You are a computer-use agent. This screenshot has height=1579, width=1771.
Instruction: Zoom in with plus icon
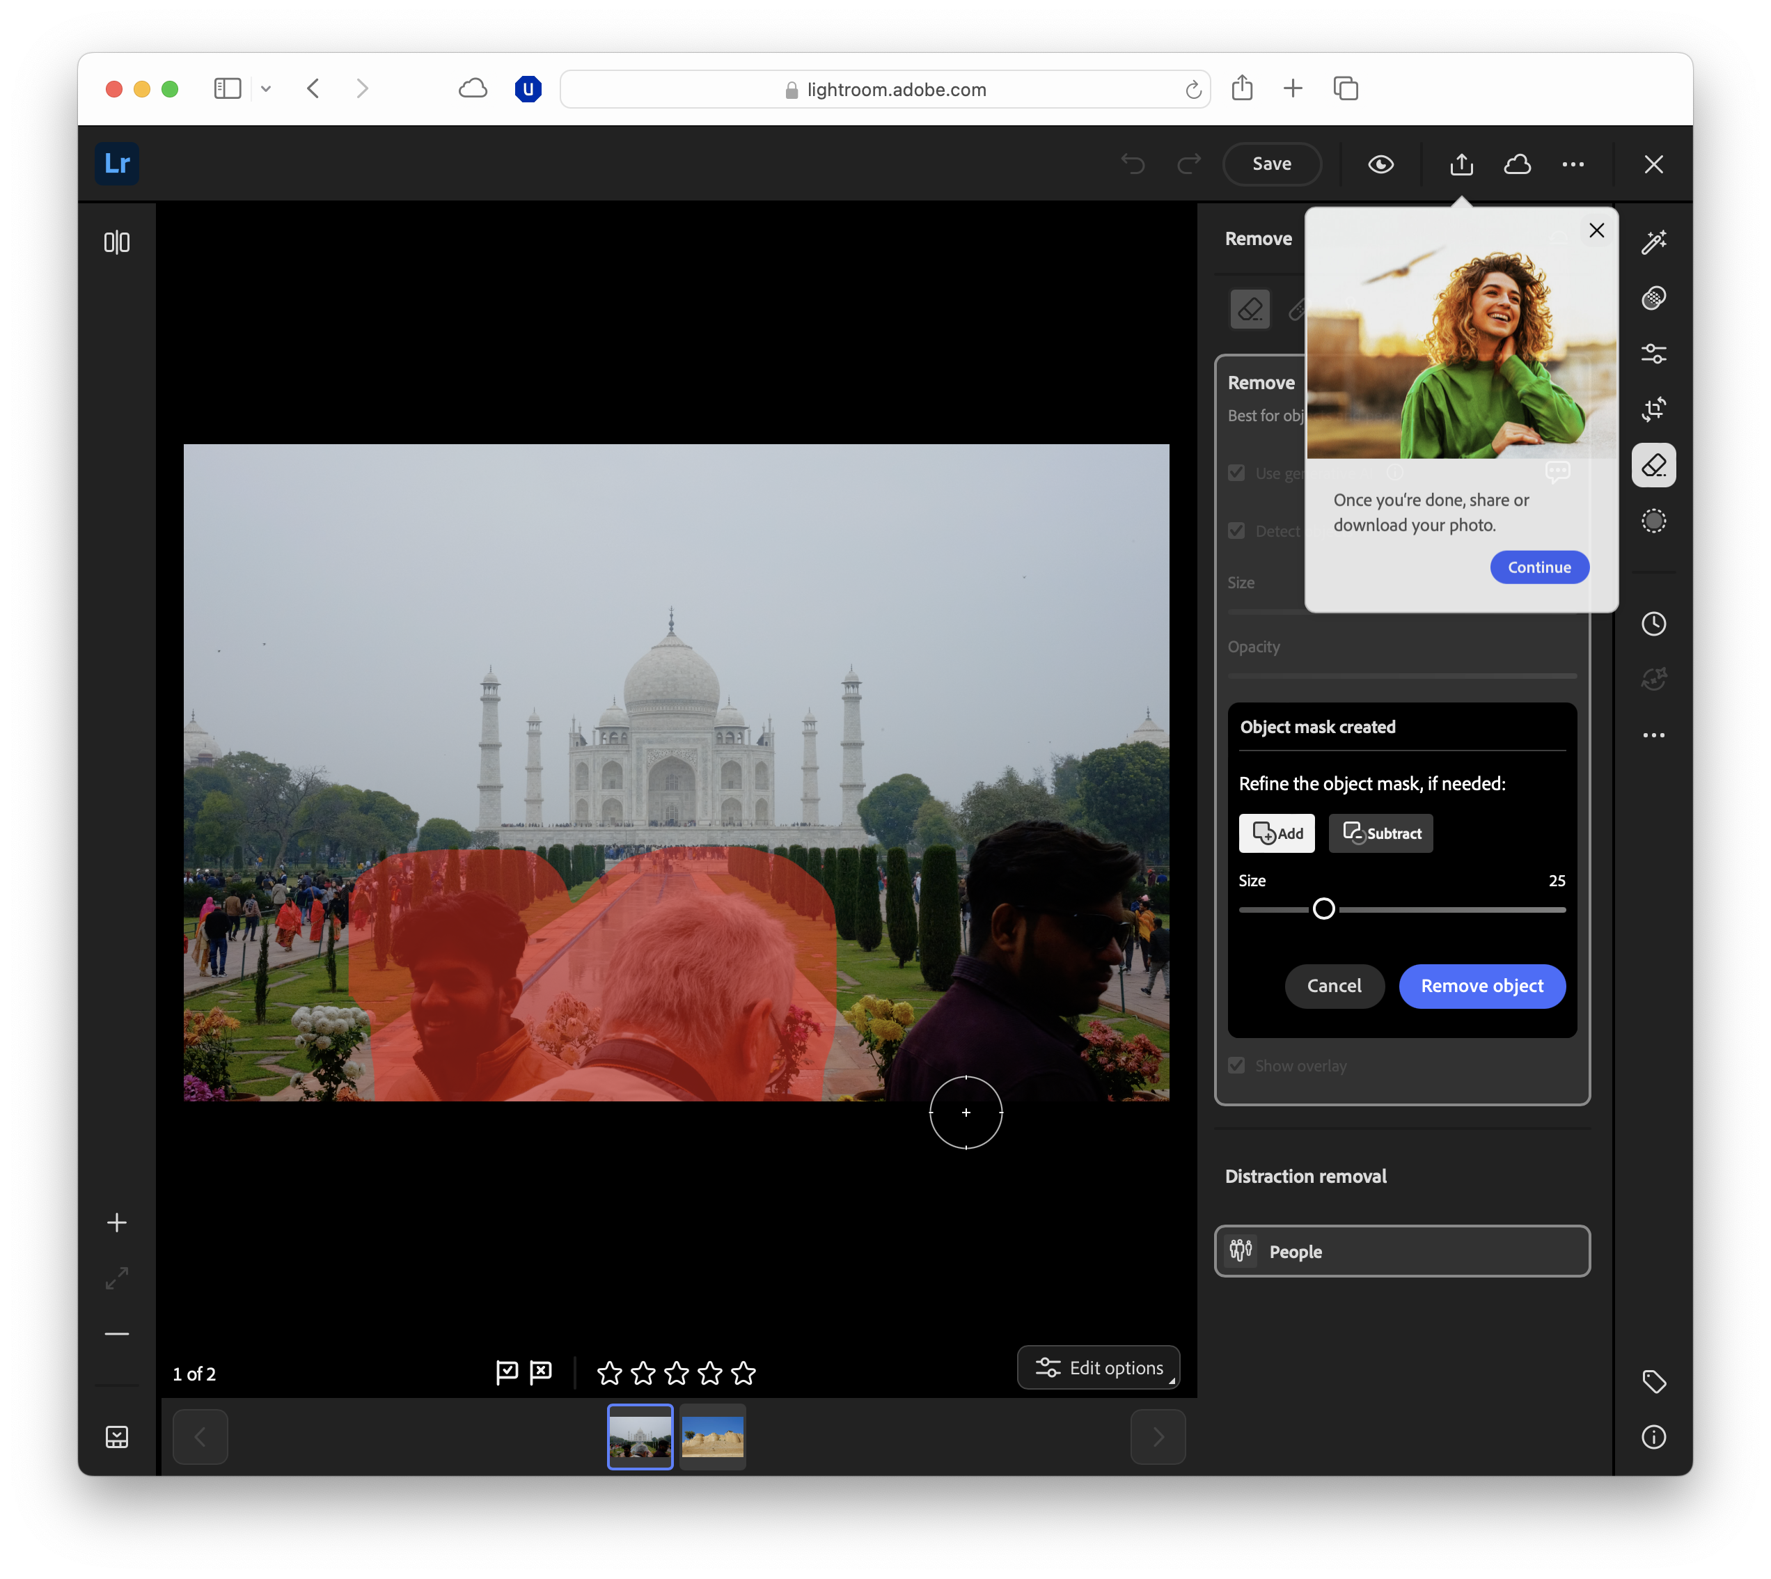coord(116,1223)
